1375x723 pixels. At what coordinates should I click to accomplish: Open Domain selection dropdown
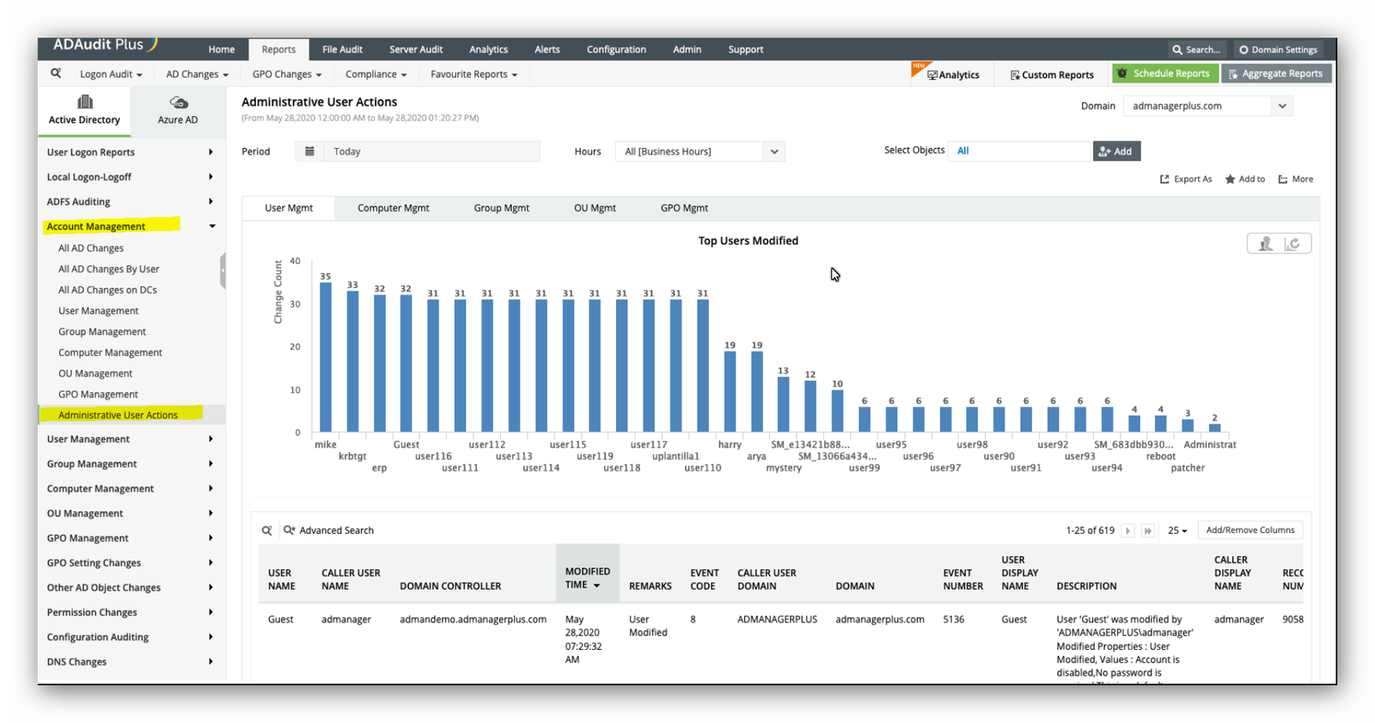(1207, 106)
